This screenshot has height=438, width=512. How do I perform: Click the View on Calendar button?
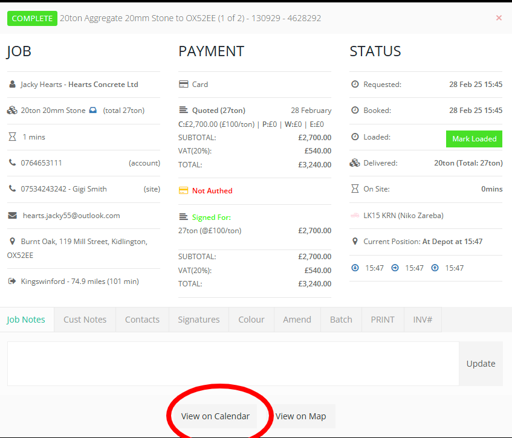coord(215,416)
